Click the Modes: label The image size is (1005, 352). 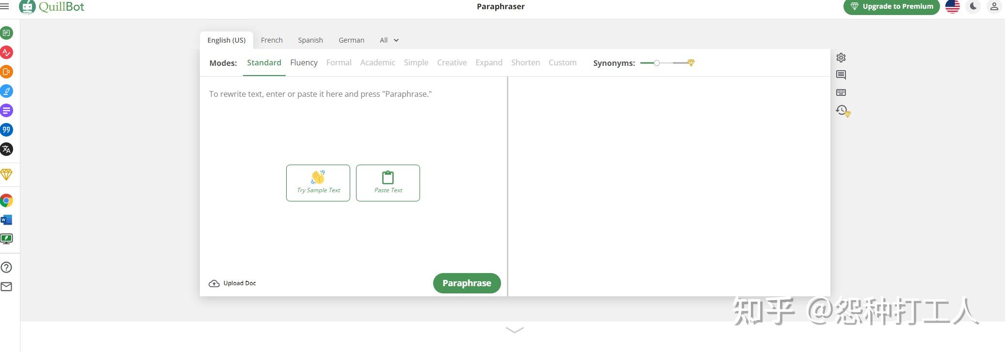(223, 63)
